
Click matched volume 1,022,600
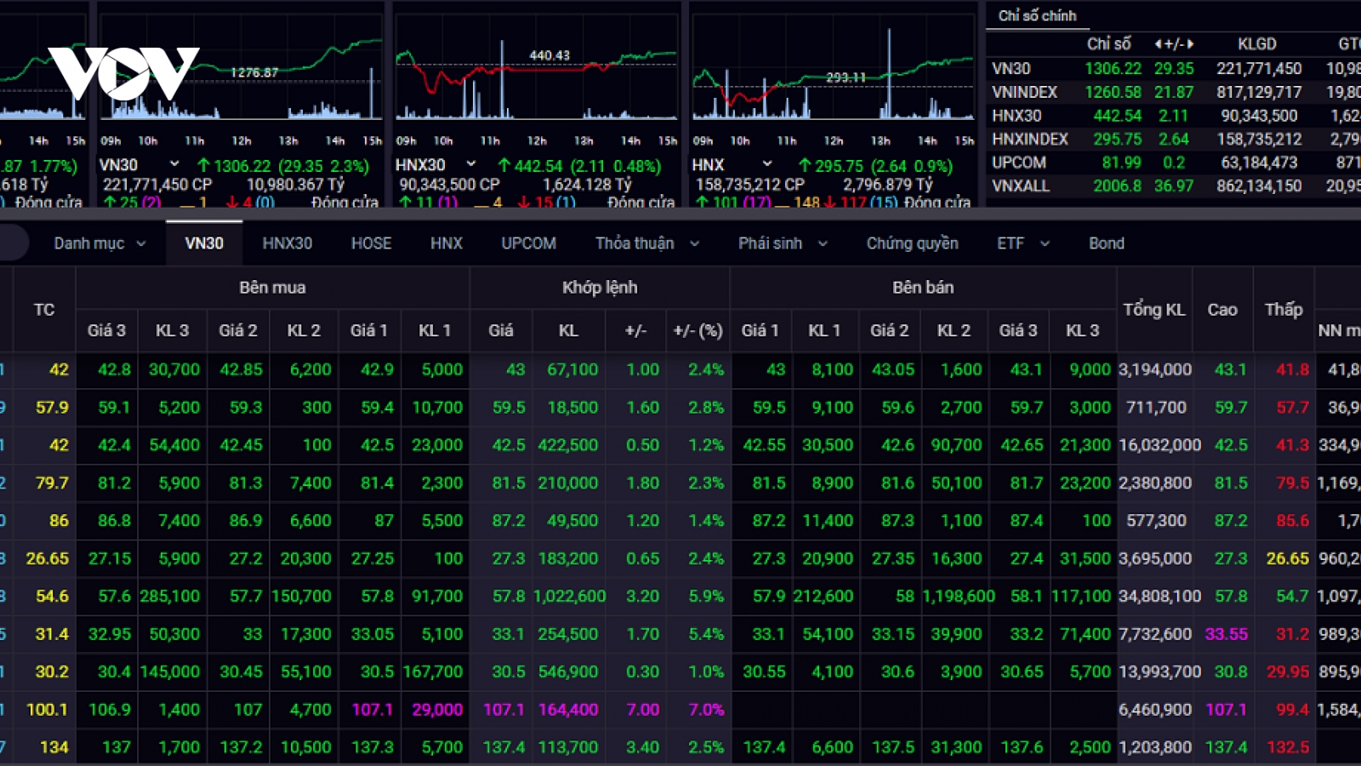pyautogui.click(x=569, y=596)
